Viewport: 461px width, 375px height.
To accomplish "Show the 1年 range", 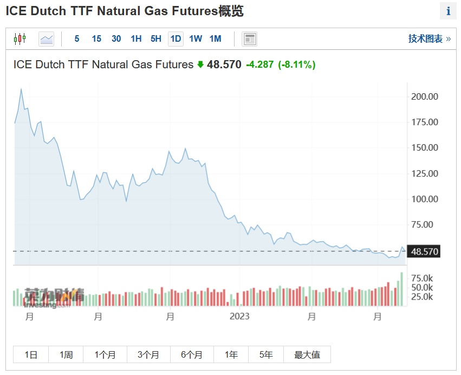I will coord(231,355).
